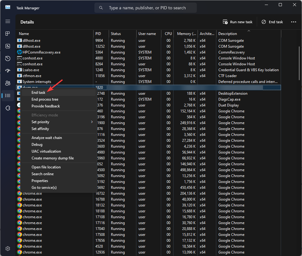Select Search online

[x=58, y=174]
